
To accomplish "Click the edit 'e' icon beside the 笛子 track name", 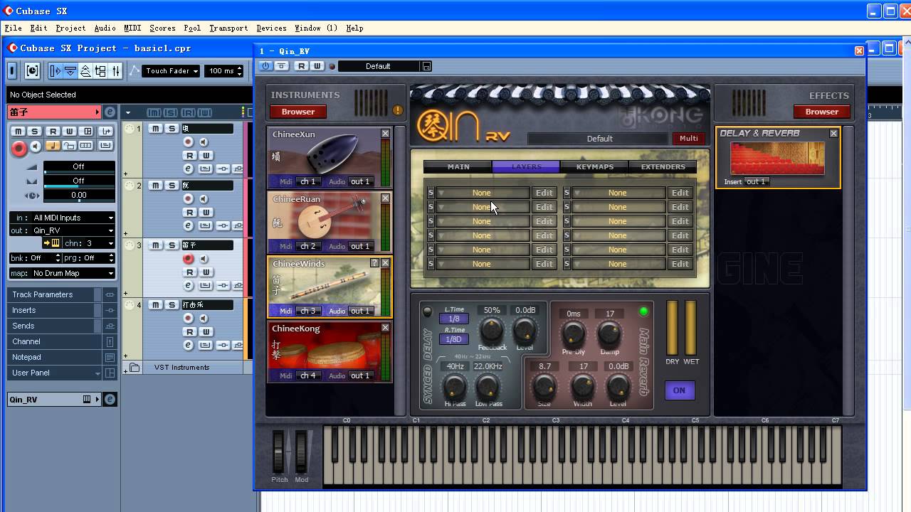I will (110, 112).
